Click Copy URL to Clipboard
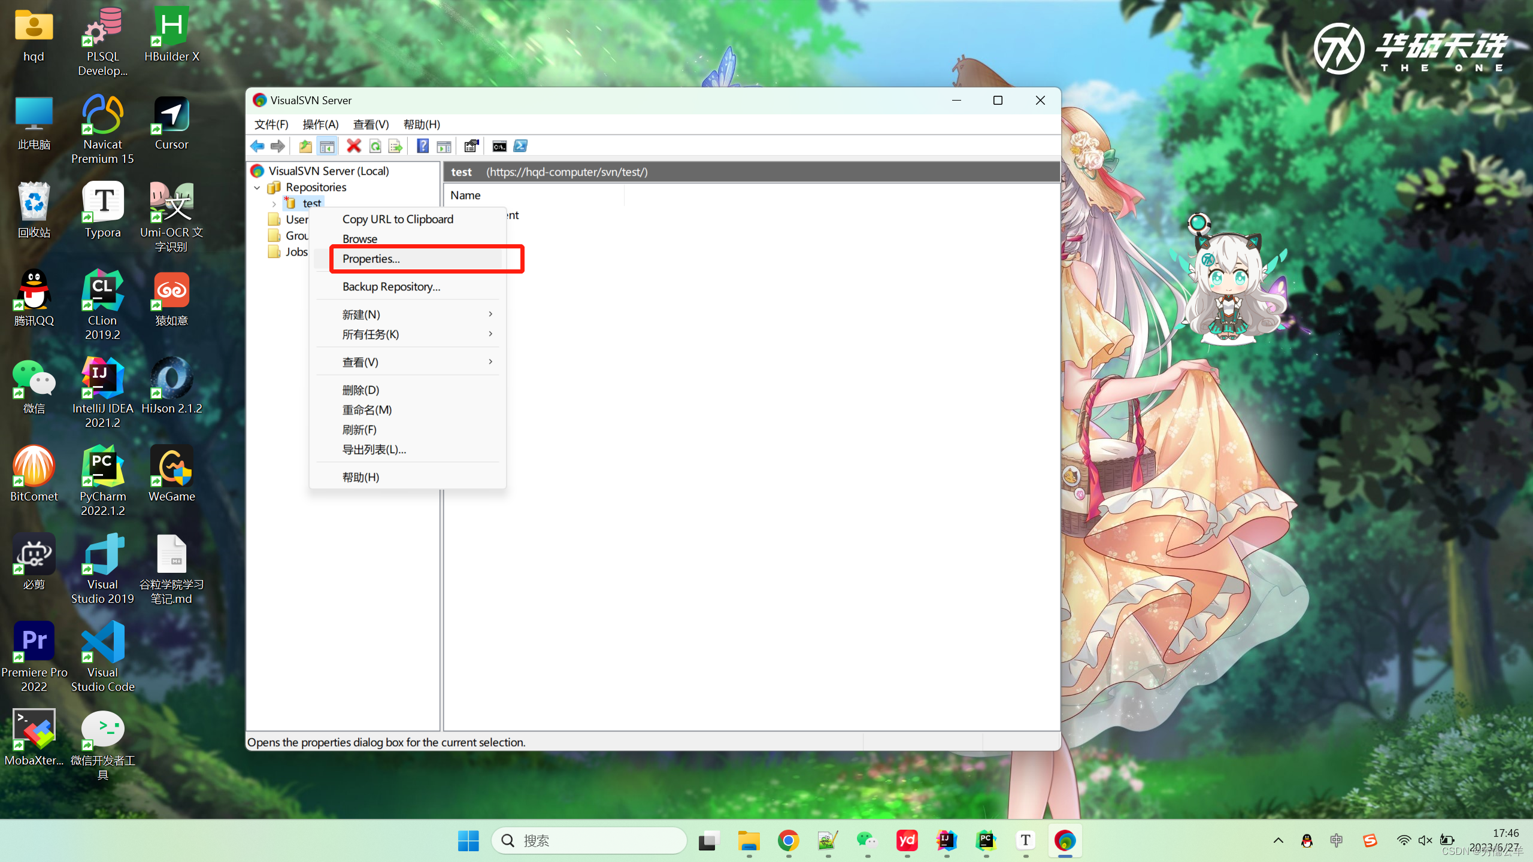This screenshot has height=862, width=1533. [398, 219]
